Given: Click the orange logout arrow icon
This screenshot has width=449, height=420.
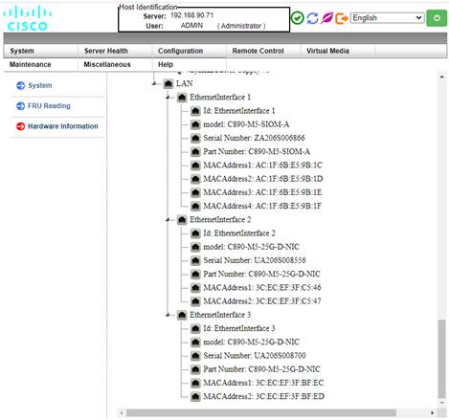Looking at the screenshot, I should tap(341, 18).
